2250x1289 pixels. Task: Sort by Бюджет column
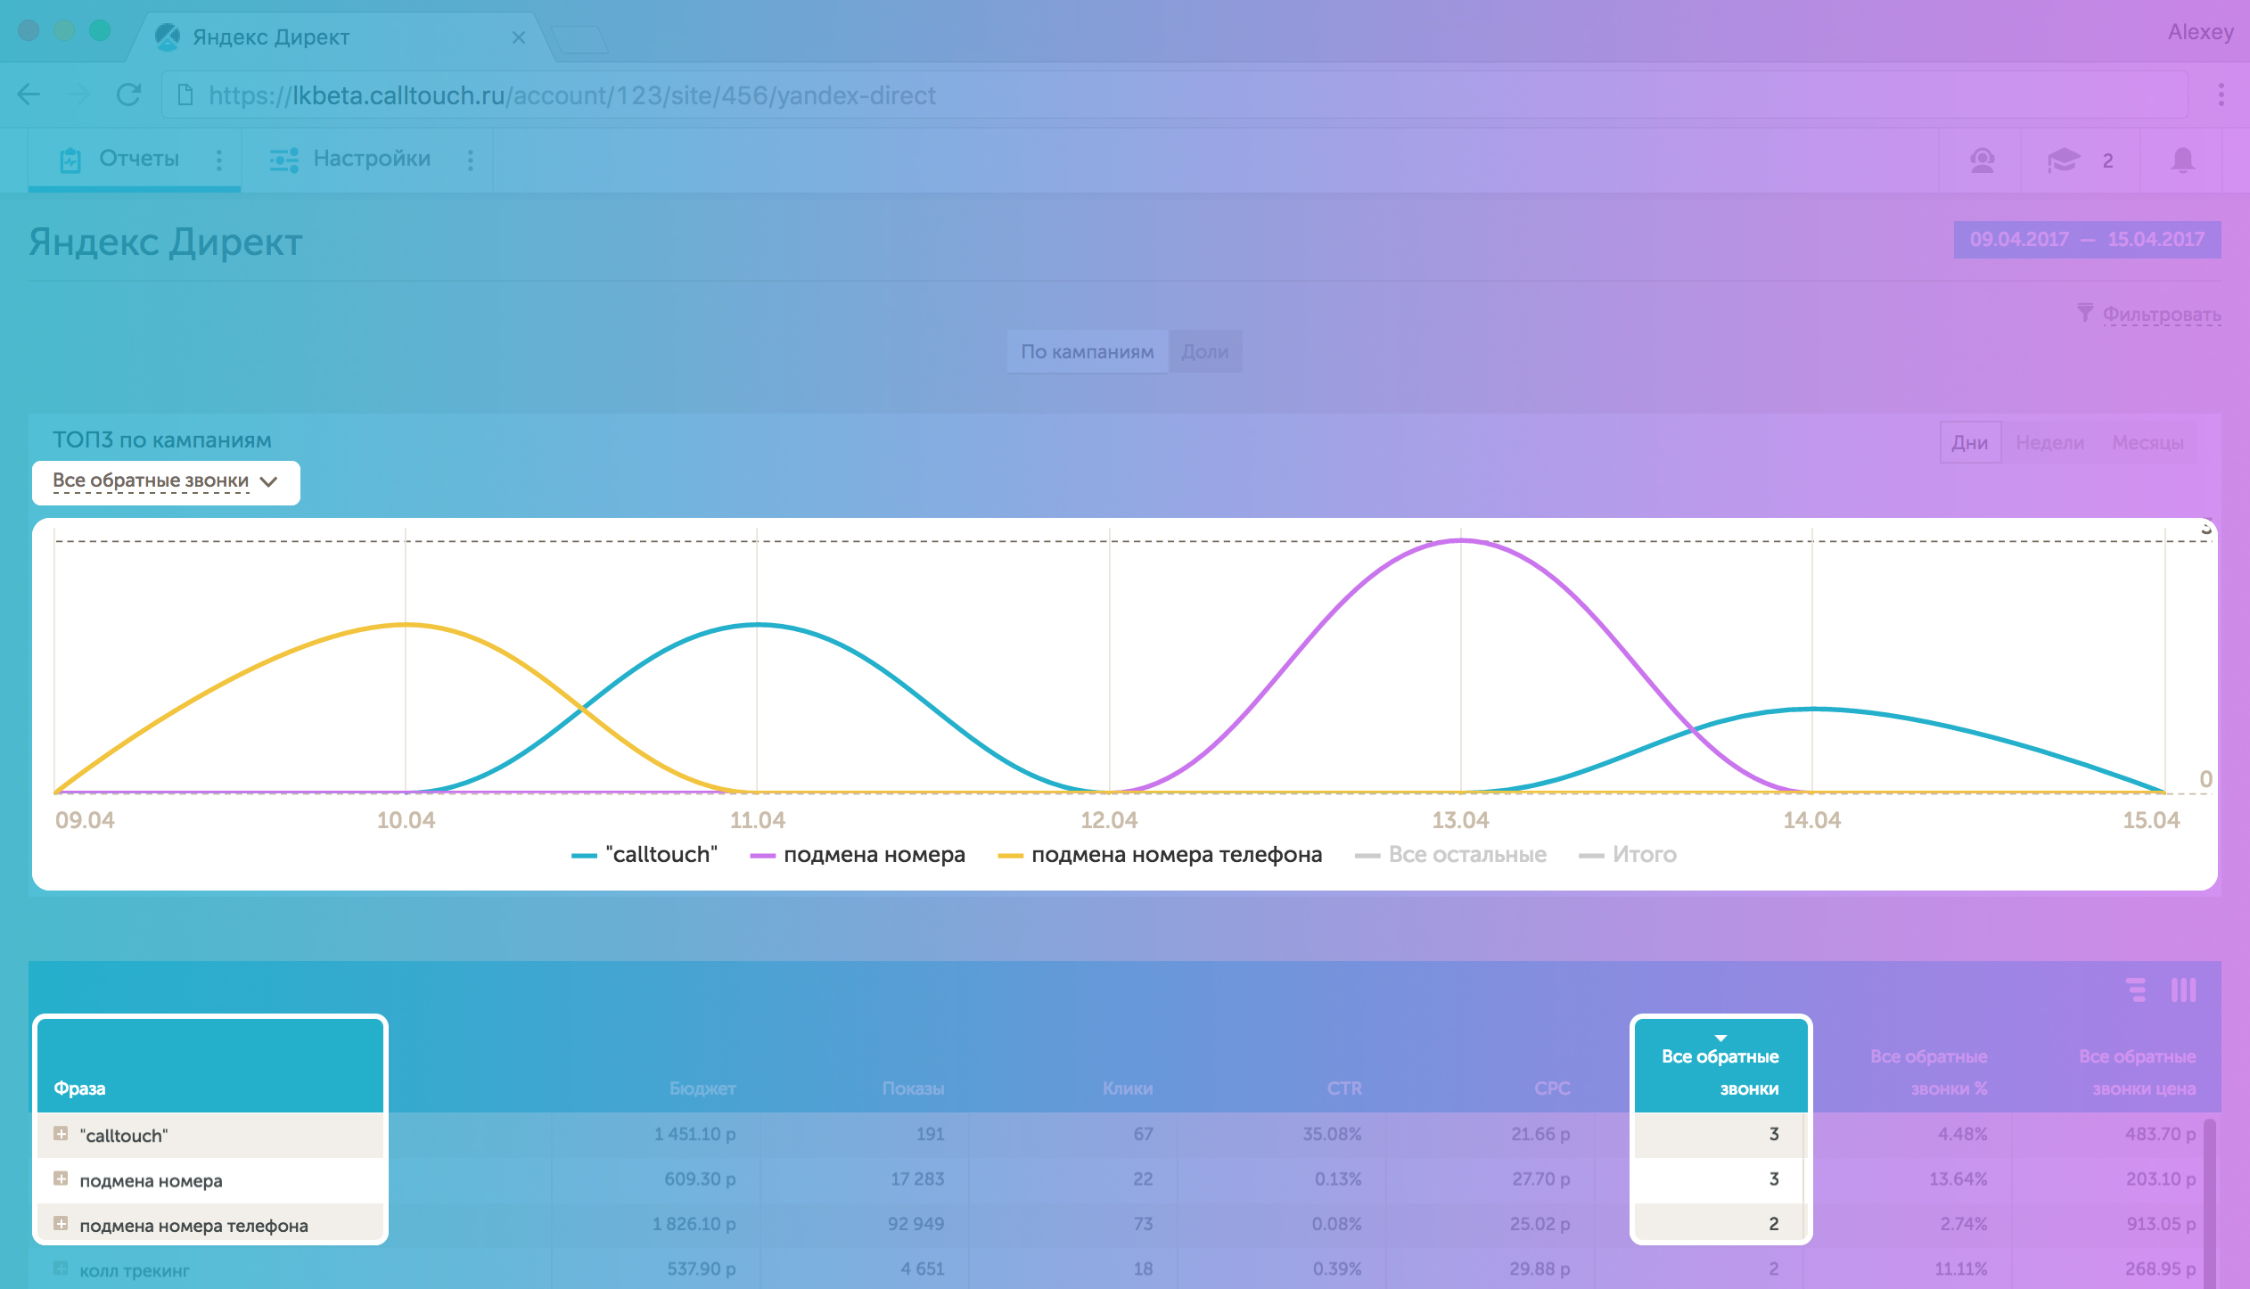(x=702, y=1088)
